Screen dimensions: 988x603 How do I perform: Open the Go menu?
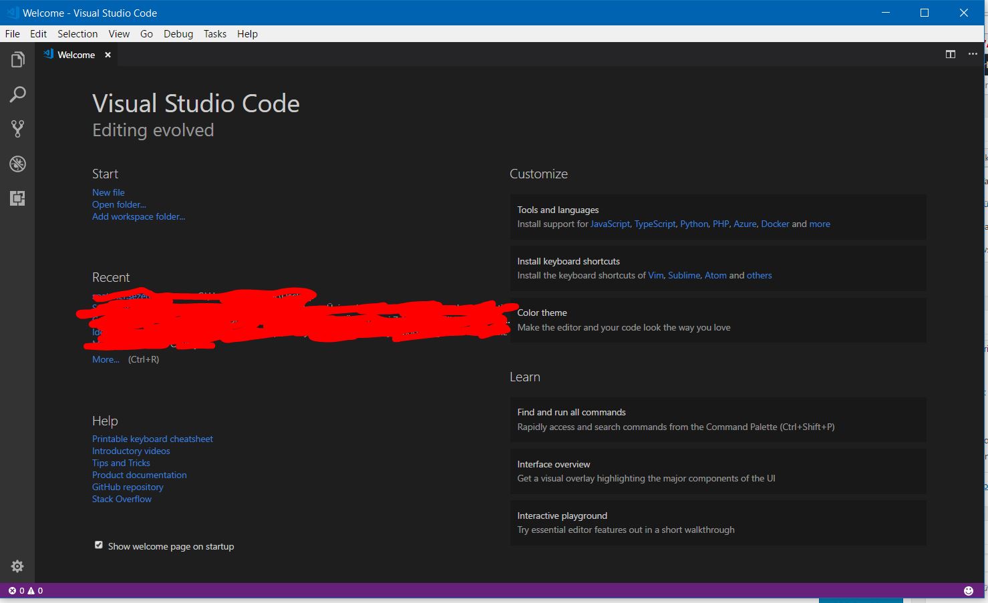pyautogui.click(x=146, y=34)
